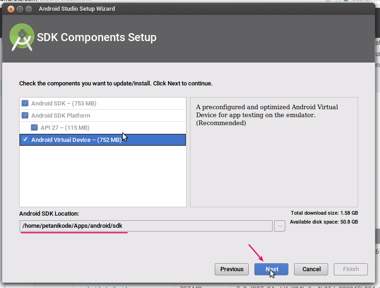Click the Android Studio Setup Wizard title bar

pyautogui.click(x=187, y=9)
